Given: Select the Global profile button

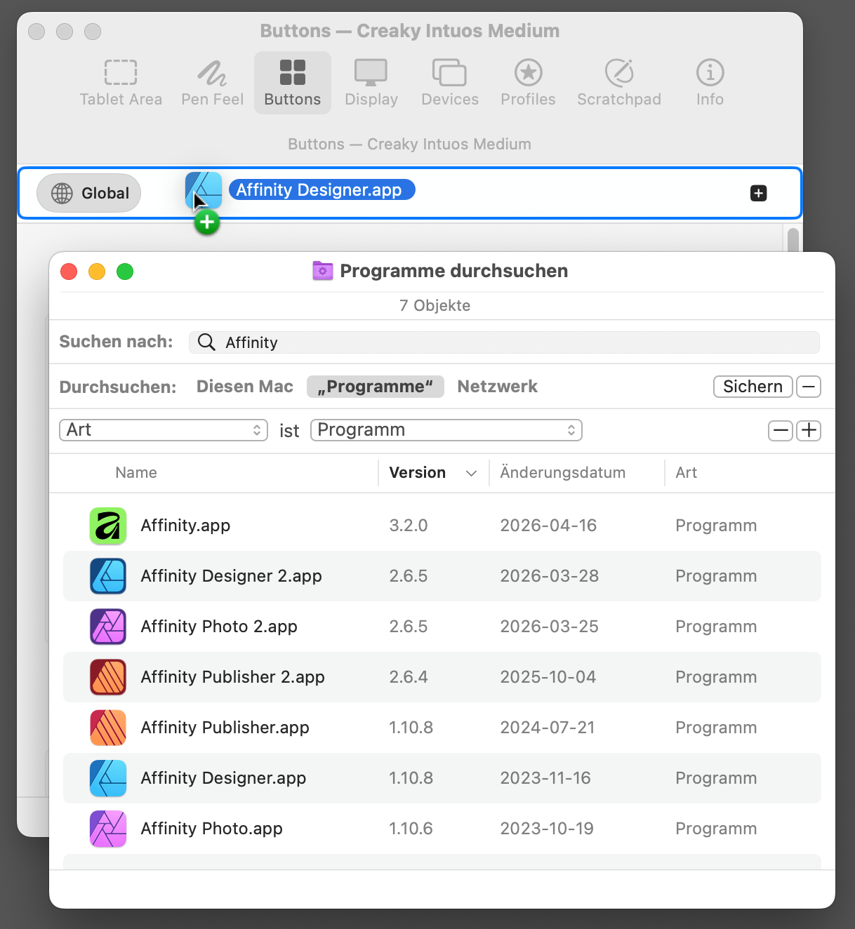Looking at the screenshot, I should [89, 193].
